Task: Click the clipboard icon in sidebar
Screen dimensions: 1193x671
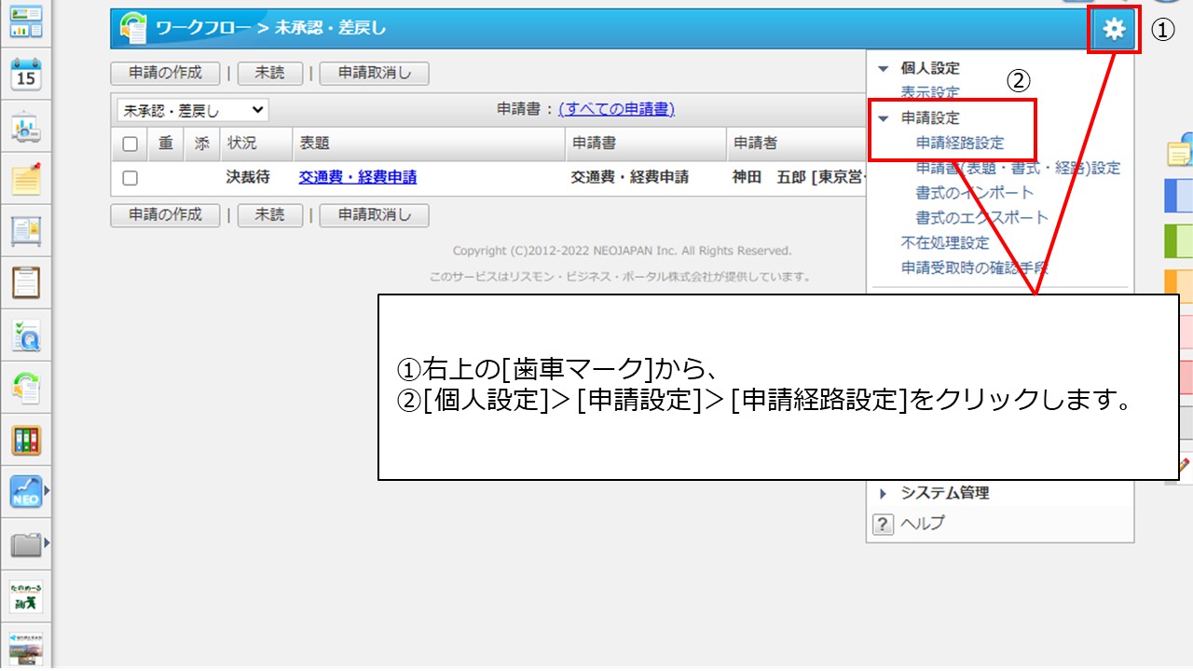Action: 26,281
